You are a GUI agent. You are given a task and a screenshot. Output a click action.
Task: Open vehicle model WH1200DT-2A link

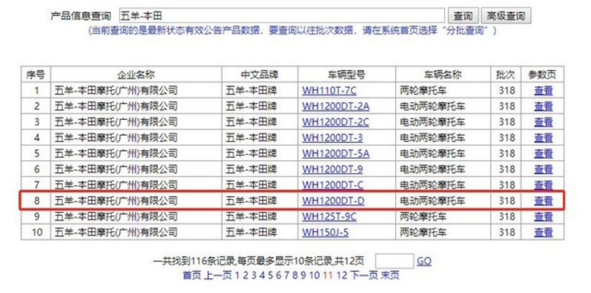tap(336, 106)
